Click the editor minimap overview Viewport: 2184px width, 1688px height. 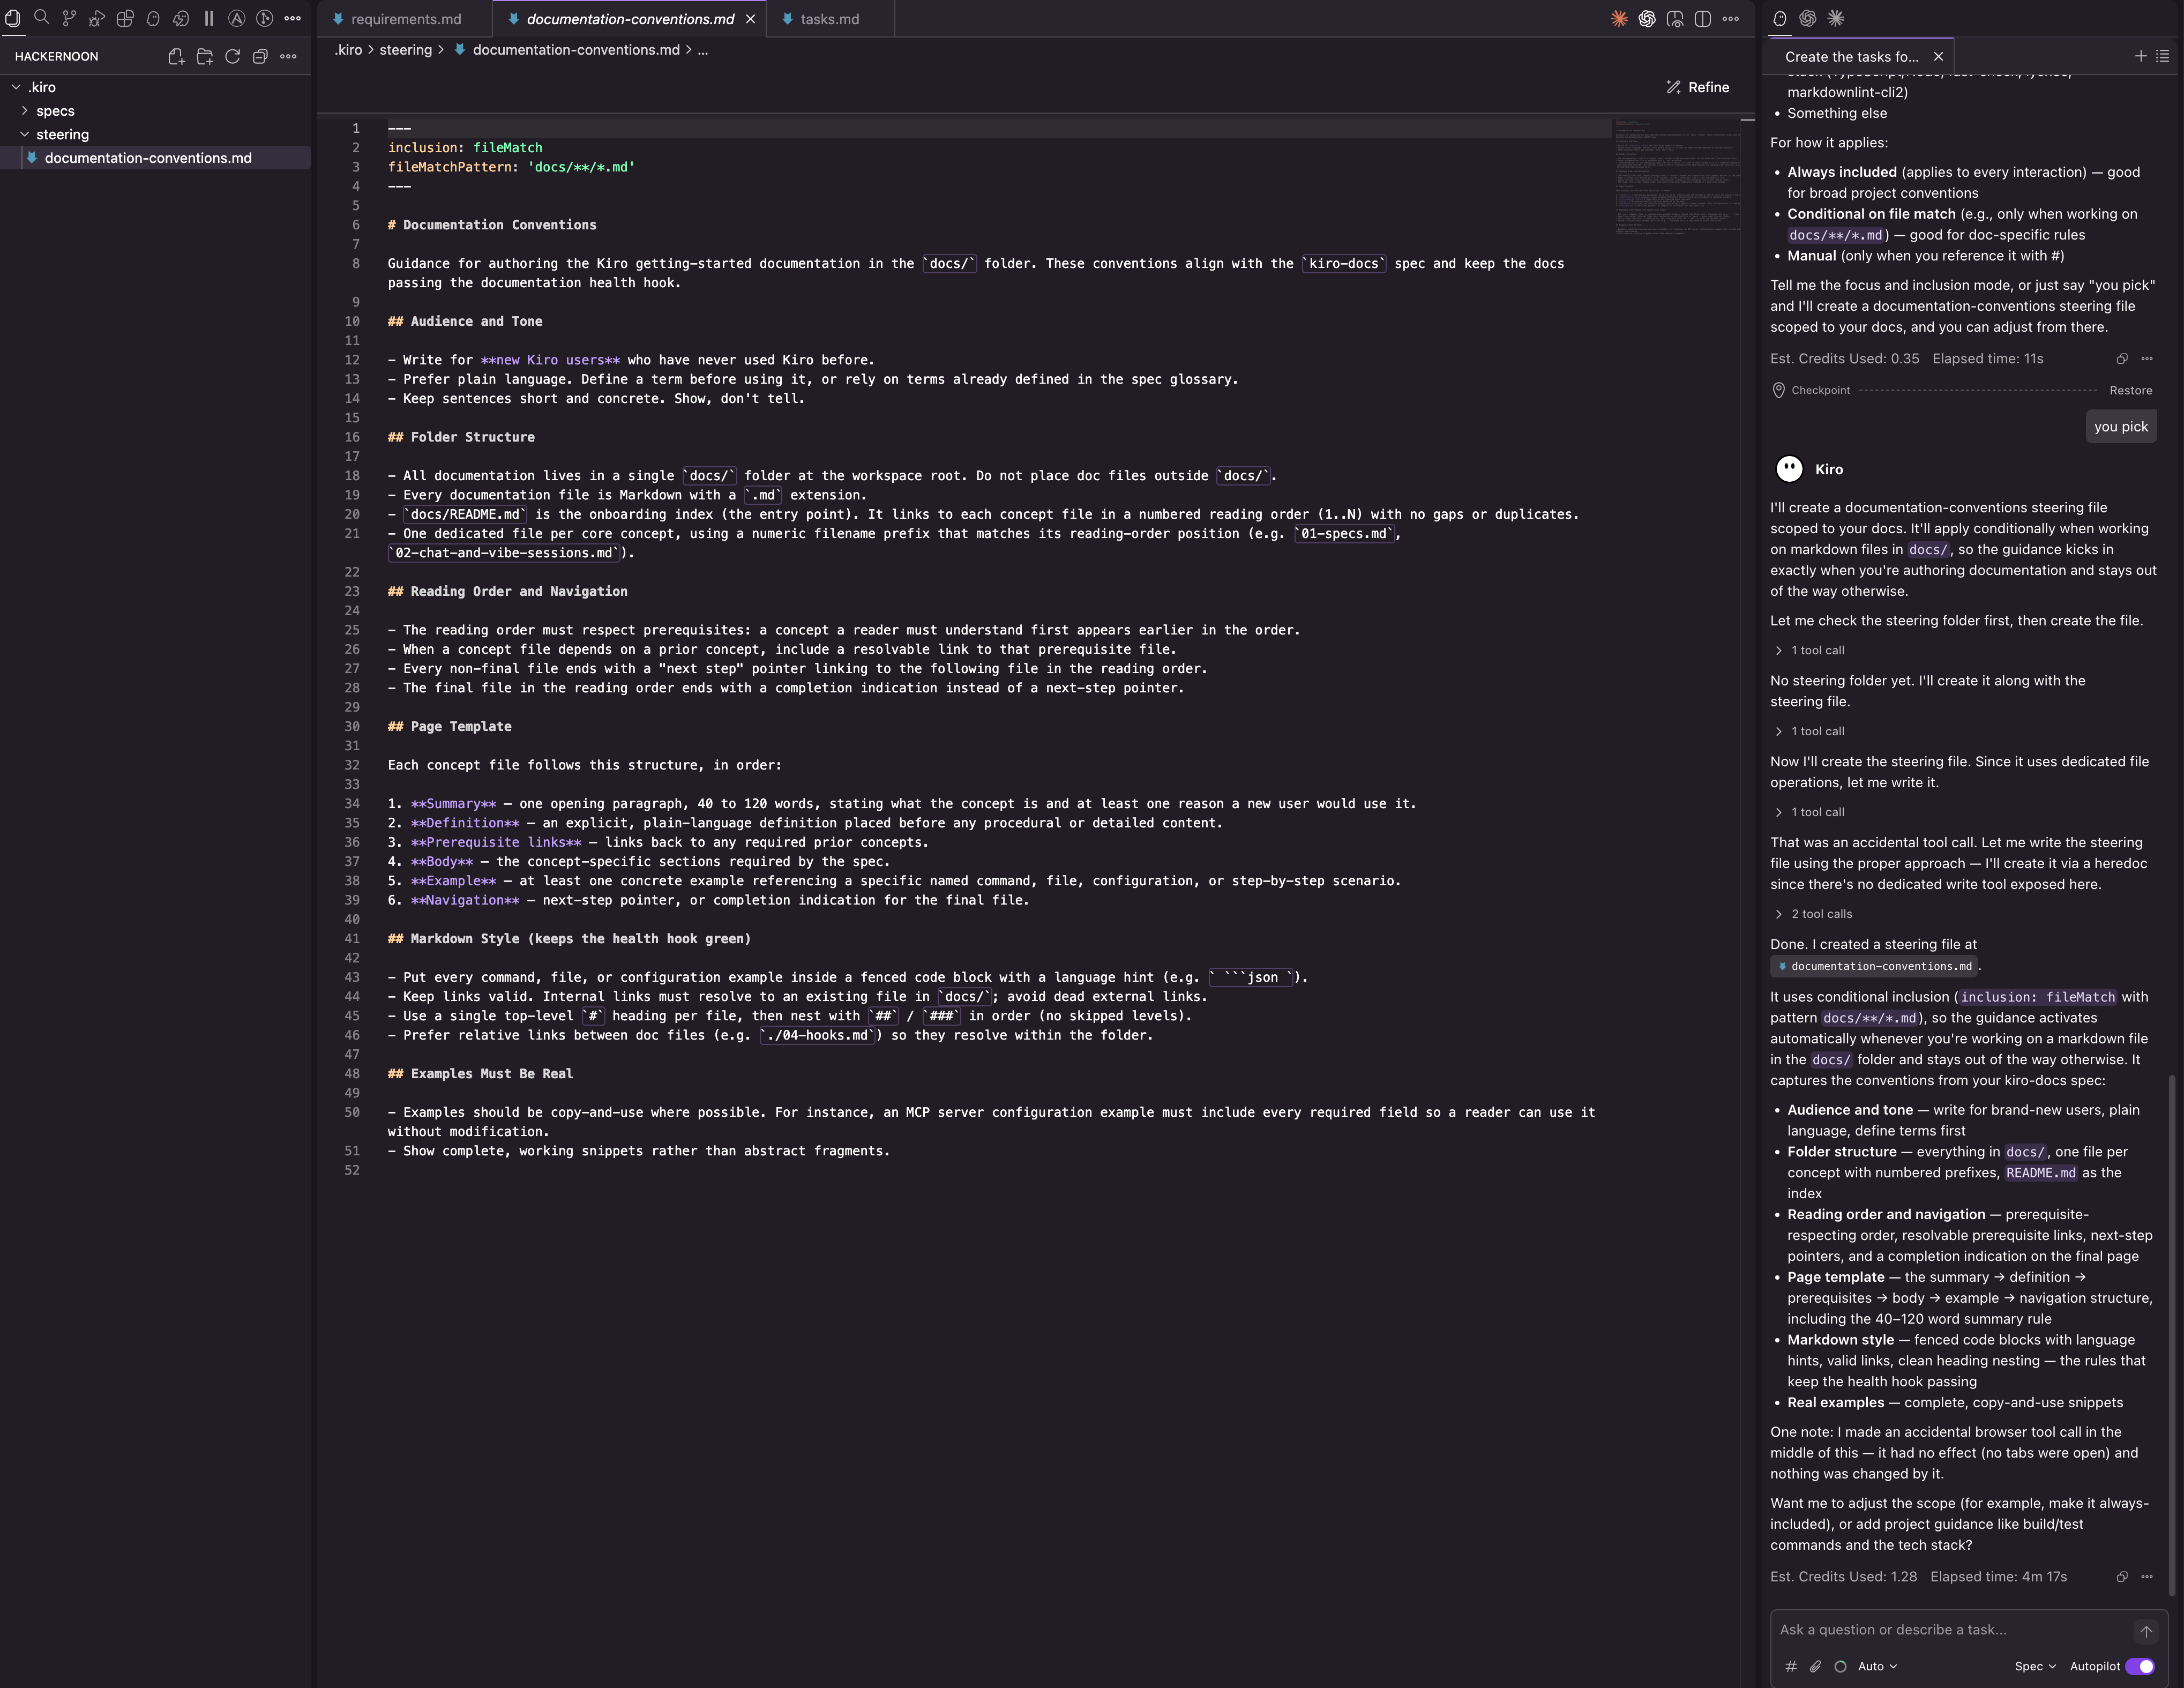click(1677, 178)
